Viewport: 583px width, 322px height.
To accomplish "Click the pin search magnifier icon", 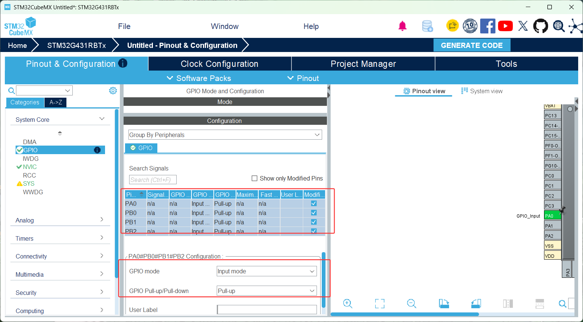I will (x=563, y=304).
